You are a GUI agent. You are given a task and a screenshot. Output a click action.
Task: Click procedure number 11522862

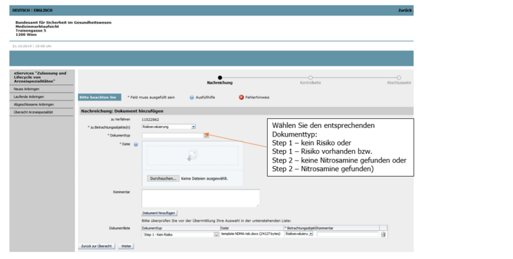[x=150, y=120]
